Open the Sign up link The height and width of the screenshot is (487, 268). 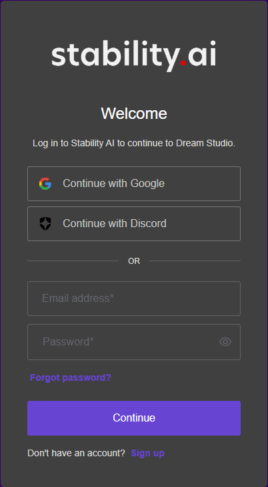(x=147, y=454)
